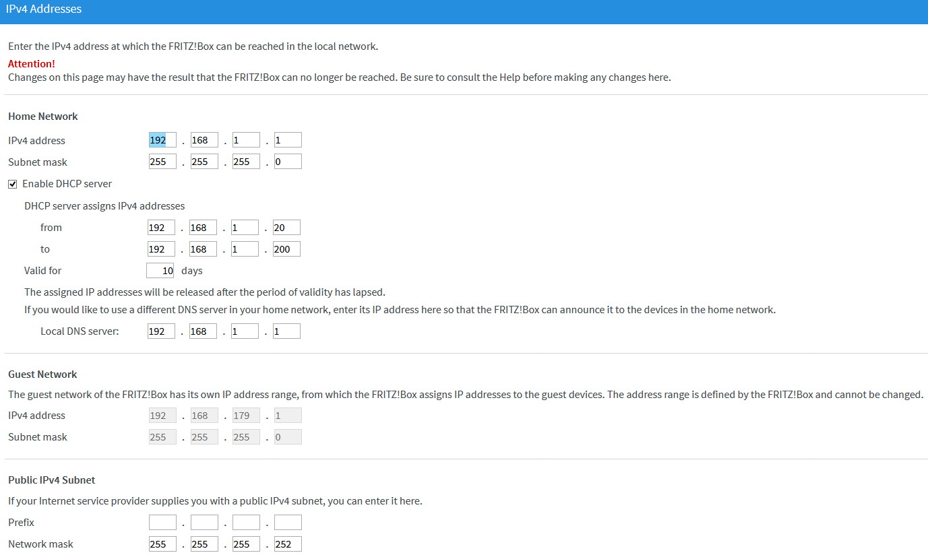Toggle the Enable DHCP server checkbox
Image resolution: width=928 pixels, height=555 pixels.
click(x=13, y=184)
